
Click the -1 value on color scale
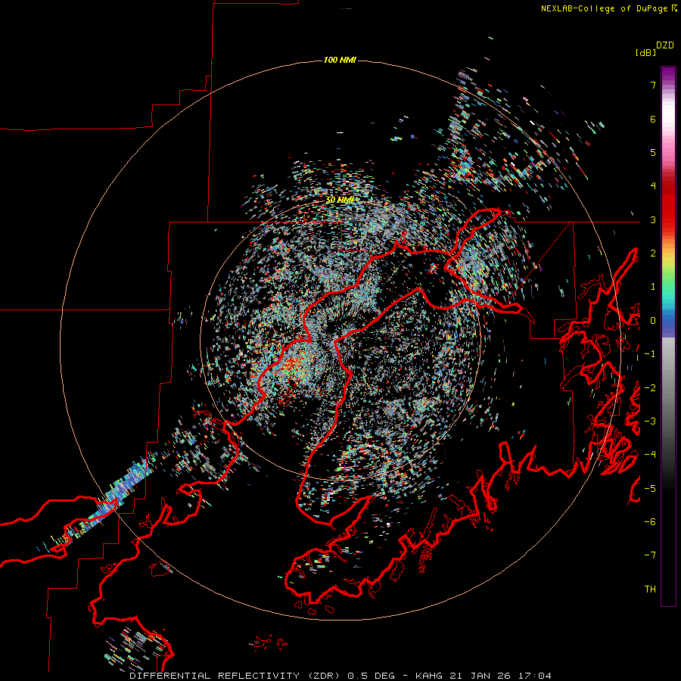pyautogui.click(x=650, y=354)
